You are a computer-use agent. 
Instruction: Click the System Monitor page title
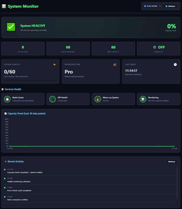[x=23, y=6]
